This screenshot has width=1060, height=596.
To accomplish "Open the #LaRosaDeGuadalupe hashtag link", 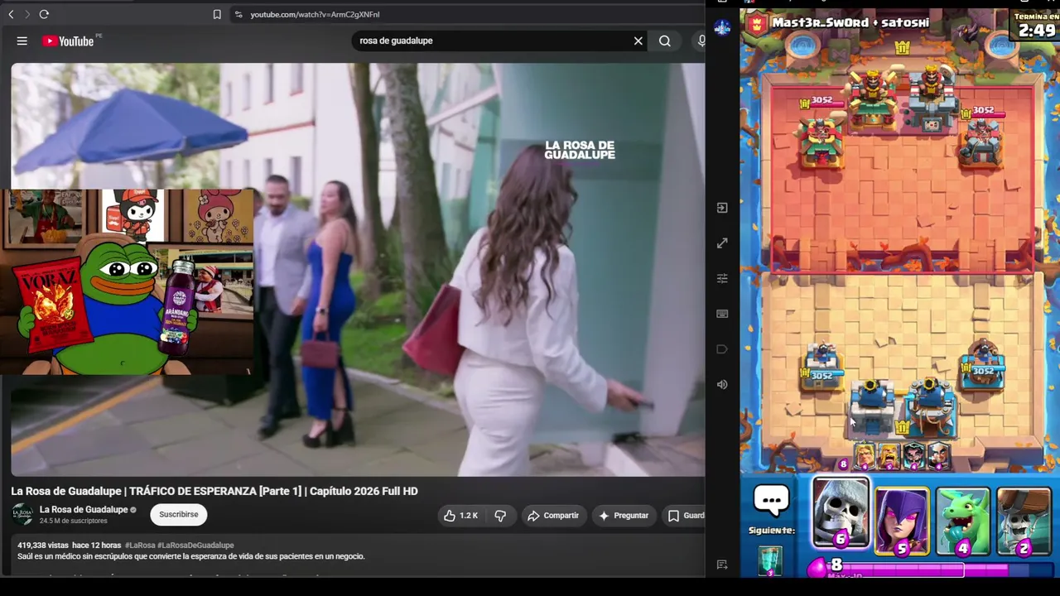I will pos(195,546).
